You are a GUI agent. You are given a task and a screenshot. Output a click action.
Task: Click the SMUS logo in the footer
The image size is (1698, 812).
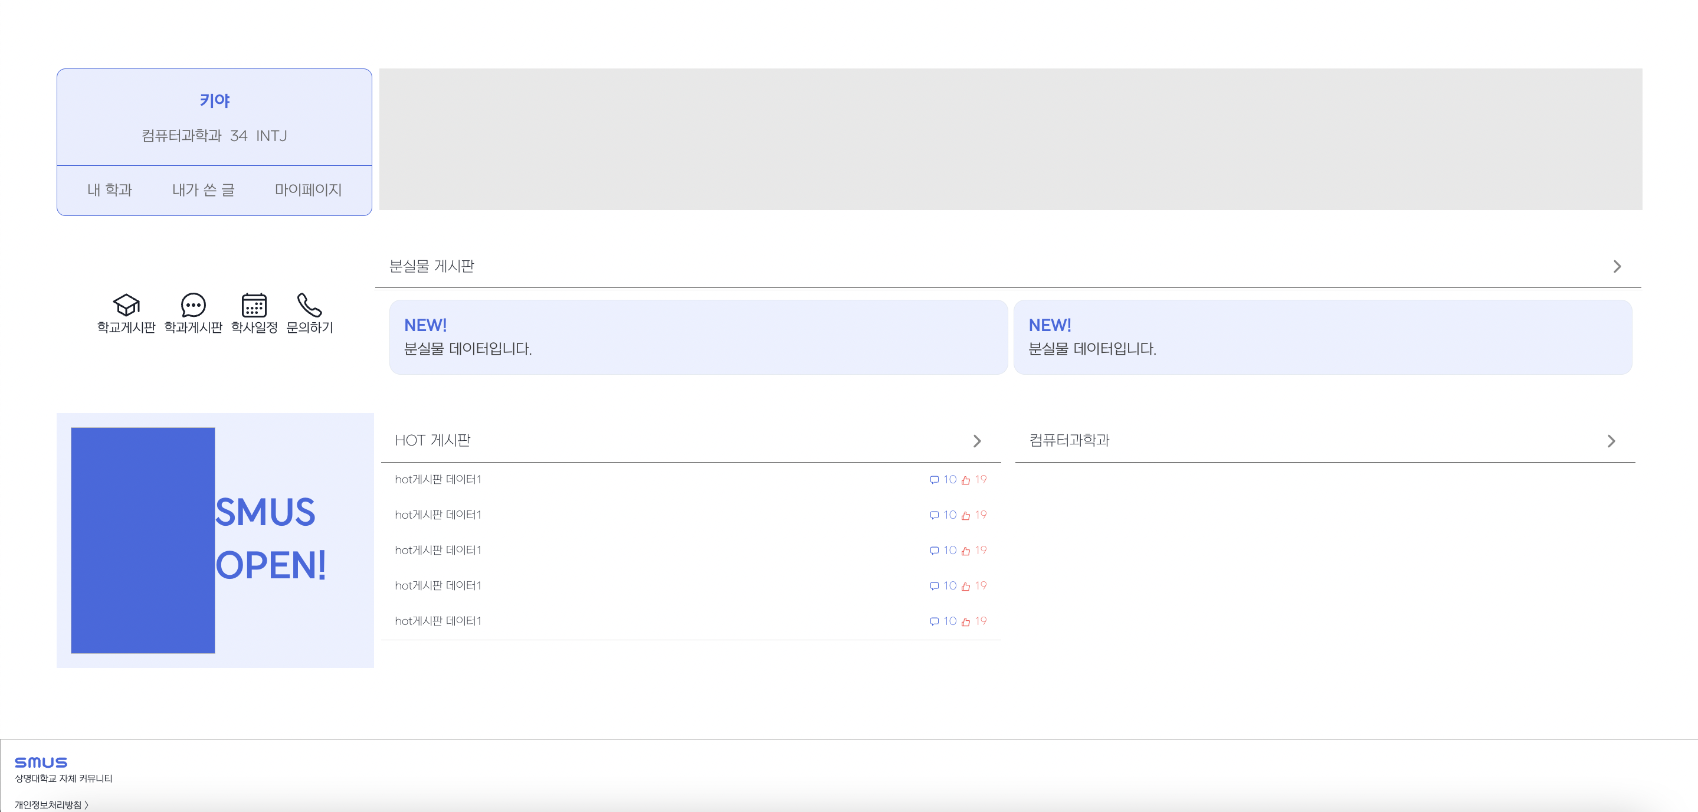(41, 762)
